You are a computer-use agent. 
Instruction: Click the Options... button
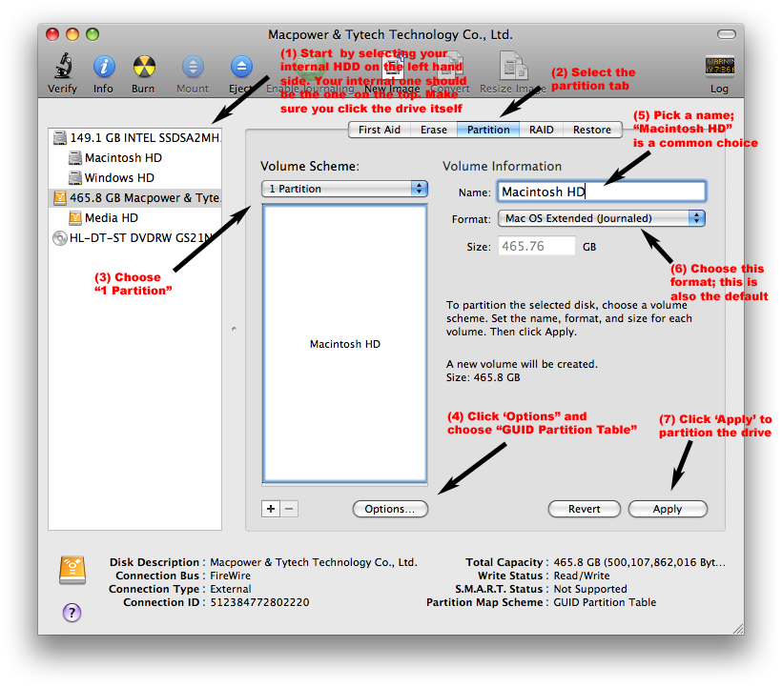tap(390, 509)
